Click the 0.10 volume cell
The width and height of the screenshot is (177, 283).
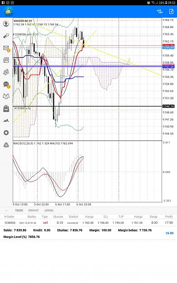(60, 223)
